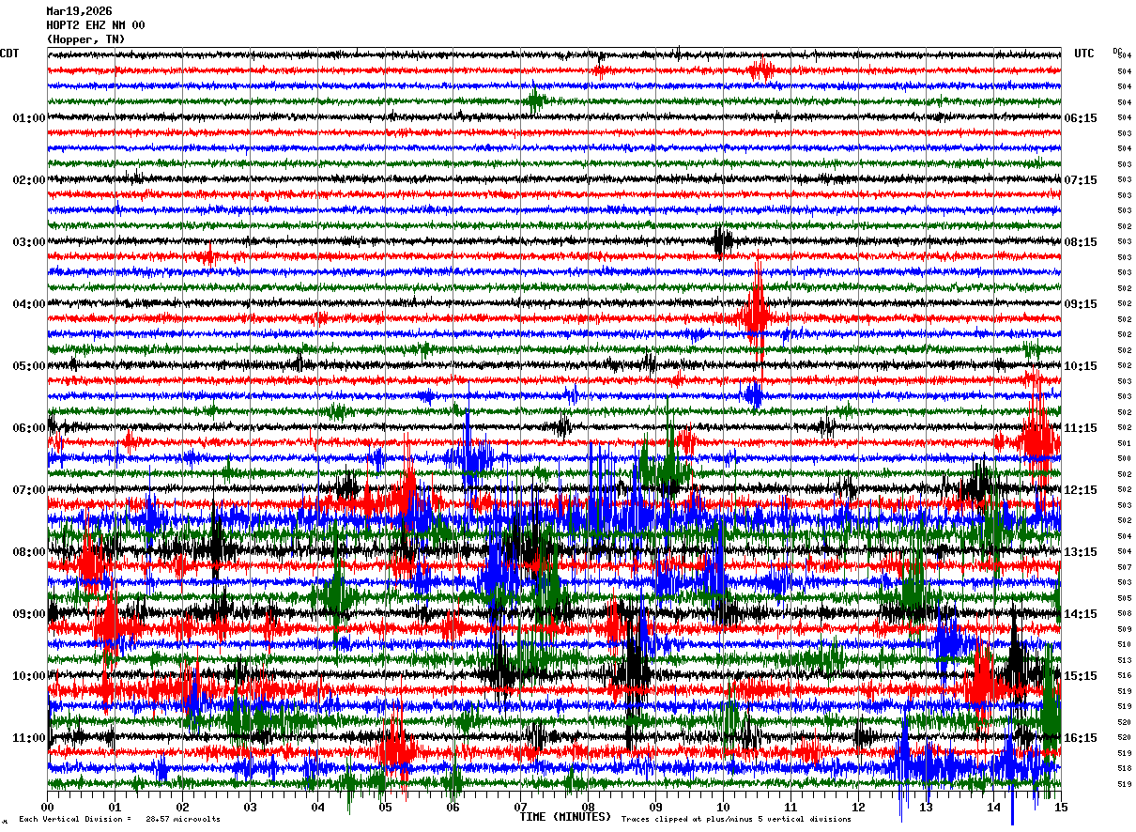The height and width of the screenshot is (832, 1136).
Task: Select the station code HOPT2 EHZ NM 00
Action: point(95,25)
